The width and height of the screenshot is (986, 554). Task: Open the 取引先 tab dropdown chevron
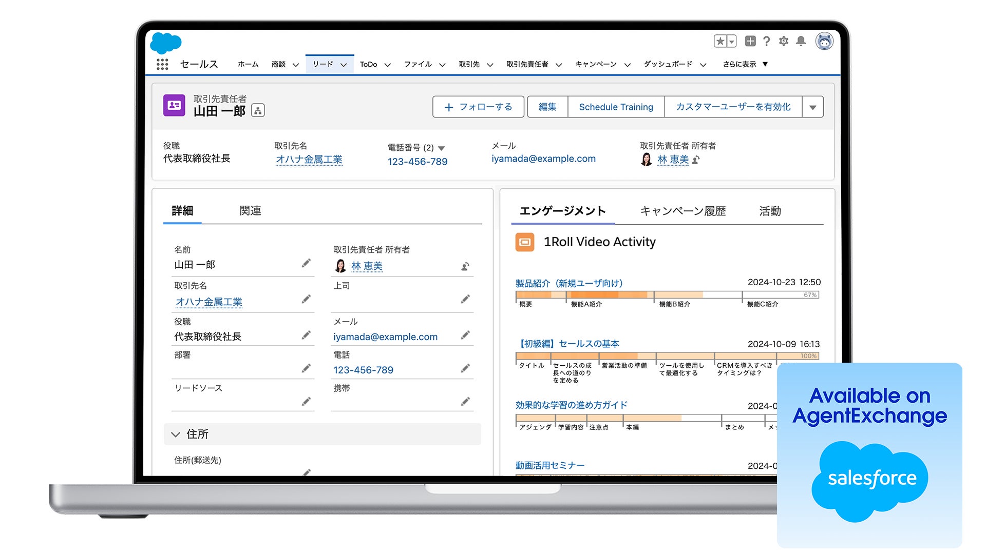click(x=490, y=65)
